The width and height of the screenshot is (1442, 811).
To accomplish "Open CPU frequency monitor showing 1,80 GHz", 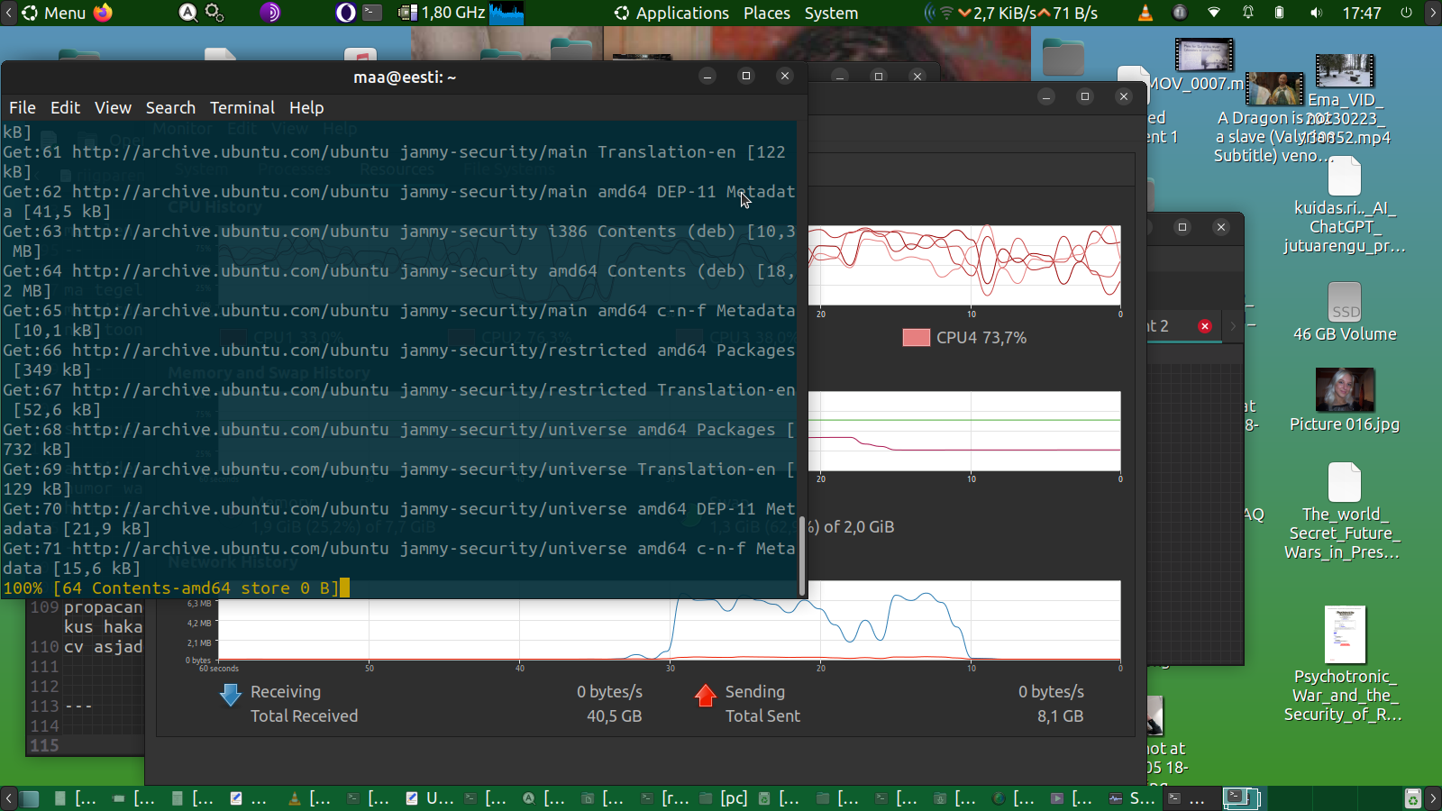I will tap(443, 13).
